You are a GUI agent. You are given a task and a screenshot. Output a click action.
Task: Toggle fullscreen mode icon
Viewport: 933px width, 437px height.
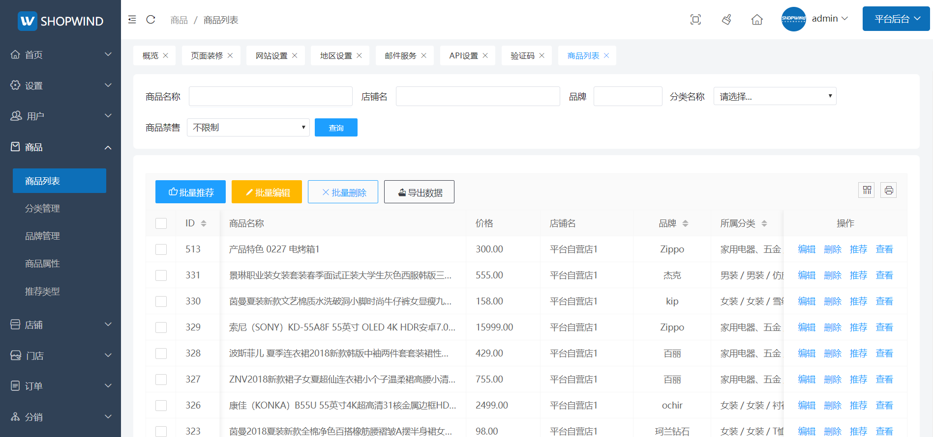click(695, 20)
